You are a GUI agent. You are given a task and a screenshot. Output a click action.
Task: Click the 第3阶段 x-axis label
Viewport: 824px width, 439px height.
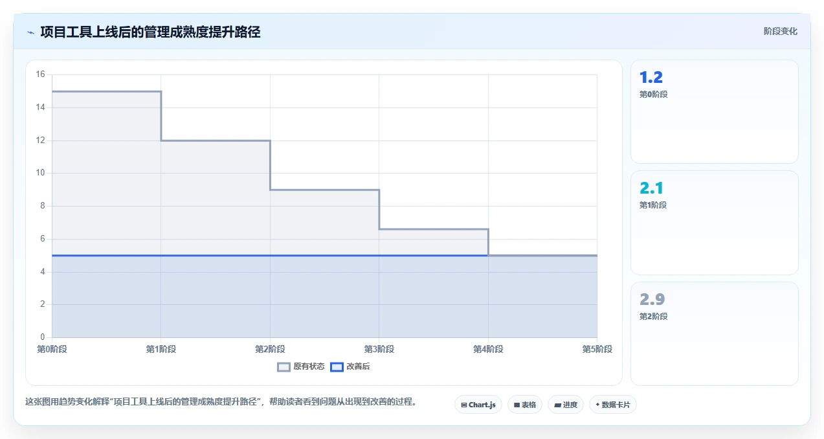[x=379, y=350]
